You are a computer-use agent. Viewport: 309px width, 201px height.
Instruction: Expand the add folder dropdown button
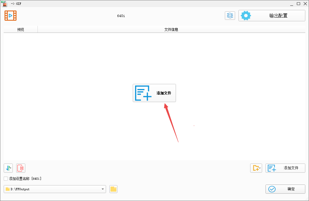click(256, 168)
